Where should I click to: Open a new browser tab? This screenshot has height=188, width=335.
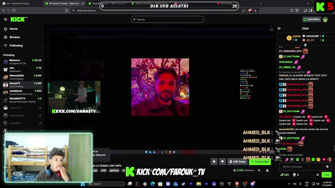[x=261, y=3]
